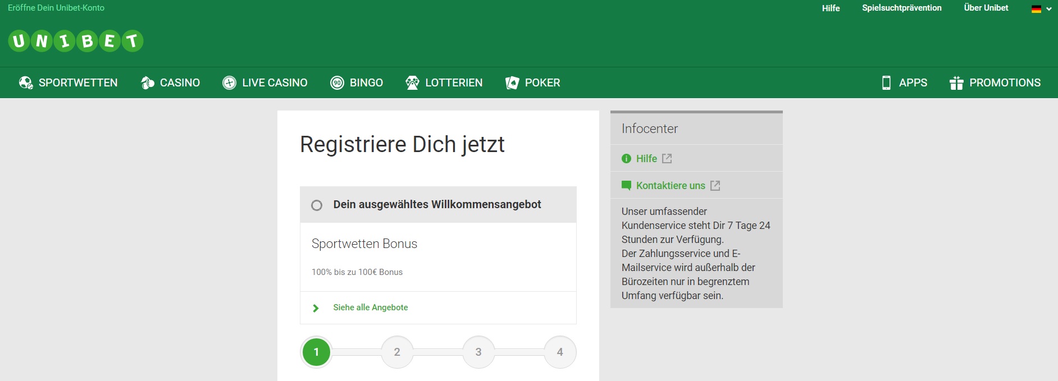Expand Siehe alle Angebote chevron

(316, 308)
